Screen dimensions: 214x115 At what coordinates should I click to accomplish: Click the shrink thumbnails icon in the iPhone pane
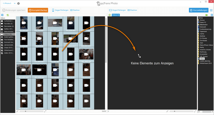(x=17, y=111)
